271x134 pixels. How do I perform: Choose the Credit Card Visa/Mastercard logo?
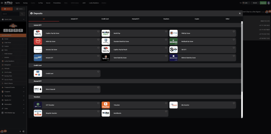(38, 73)
